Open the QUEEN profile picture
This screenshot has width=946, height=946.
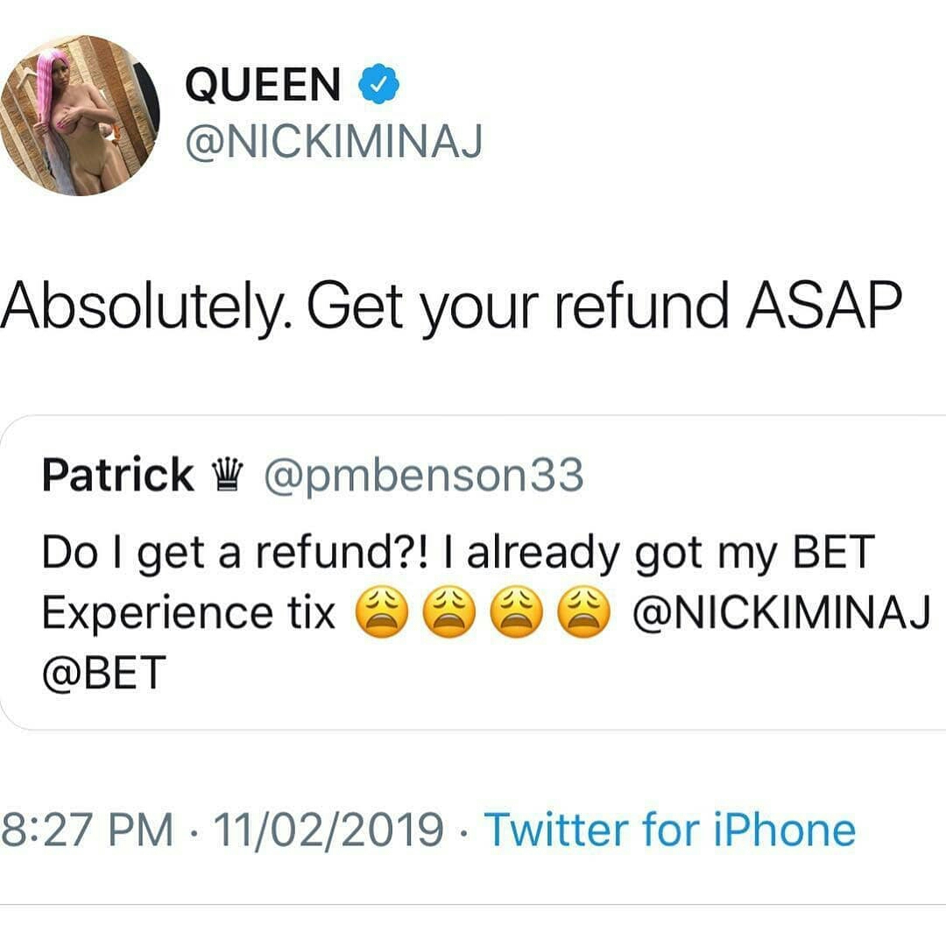coord(81,116)
